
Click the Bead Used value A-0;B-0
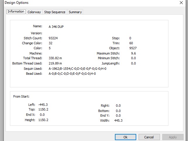(x=72, y=74)
